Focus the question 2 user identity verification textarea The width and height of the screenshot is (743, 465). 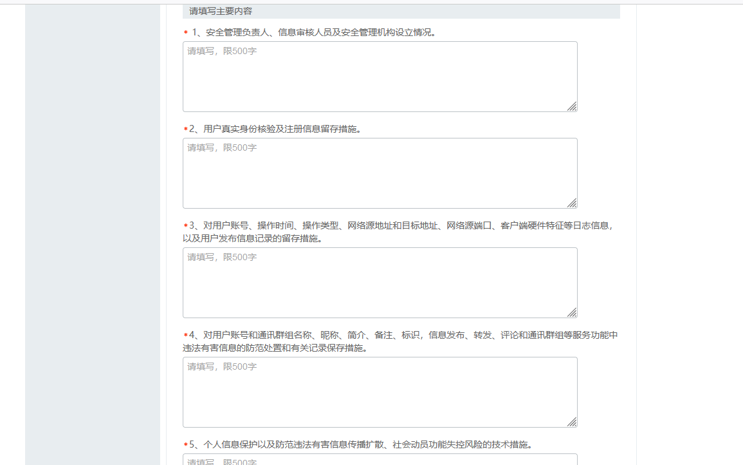point(380,173)
